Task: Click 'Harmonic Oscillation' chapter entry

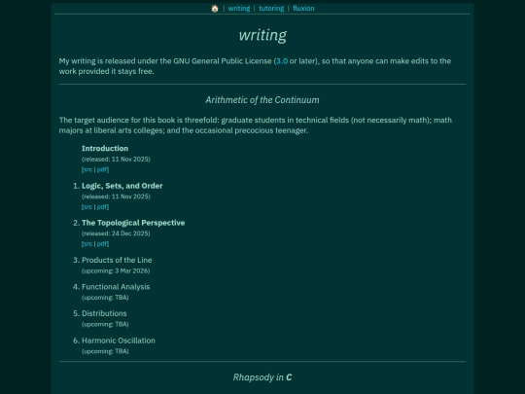Action: pyautogui.click(x=119, y=340)
